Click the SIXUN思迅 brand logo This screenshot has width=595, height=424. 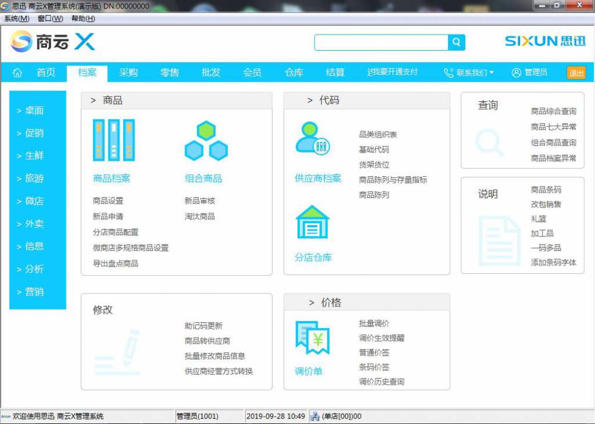click(545, 41)
